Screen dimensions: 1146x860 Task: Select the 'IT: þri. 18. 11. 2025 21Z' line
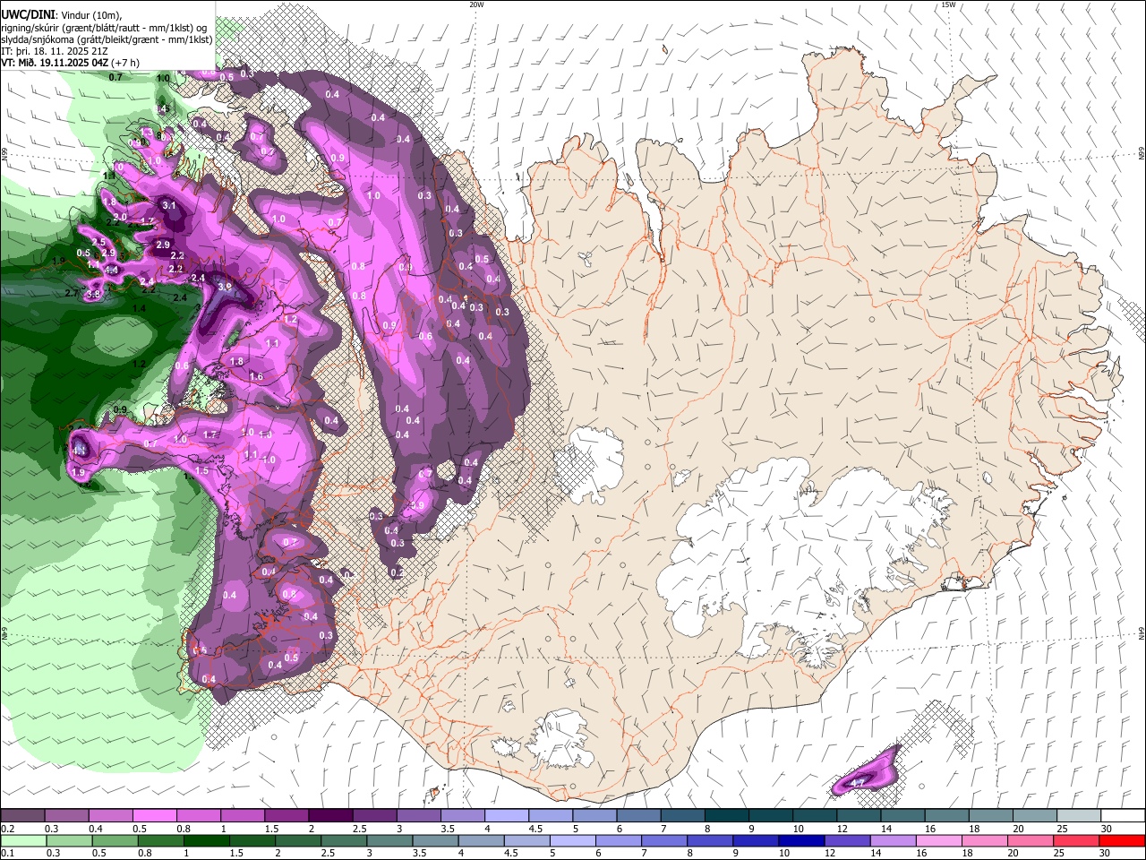tap(54, 51)
